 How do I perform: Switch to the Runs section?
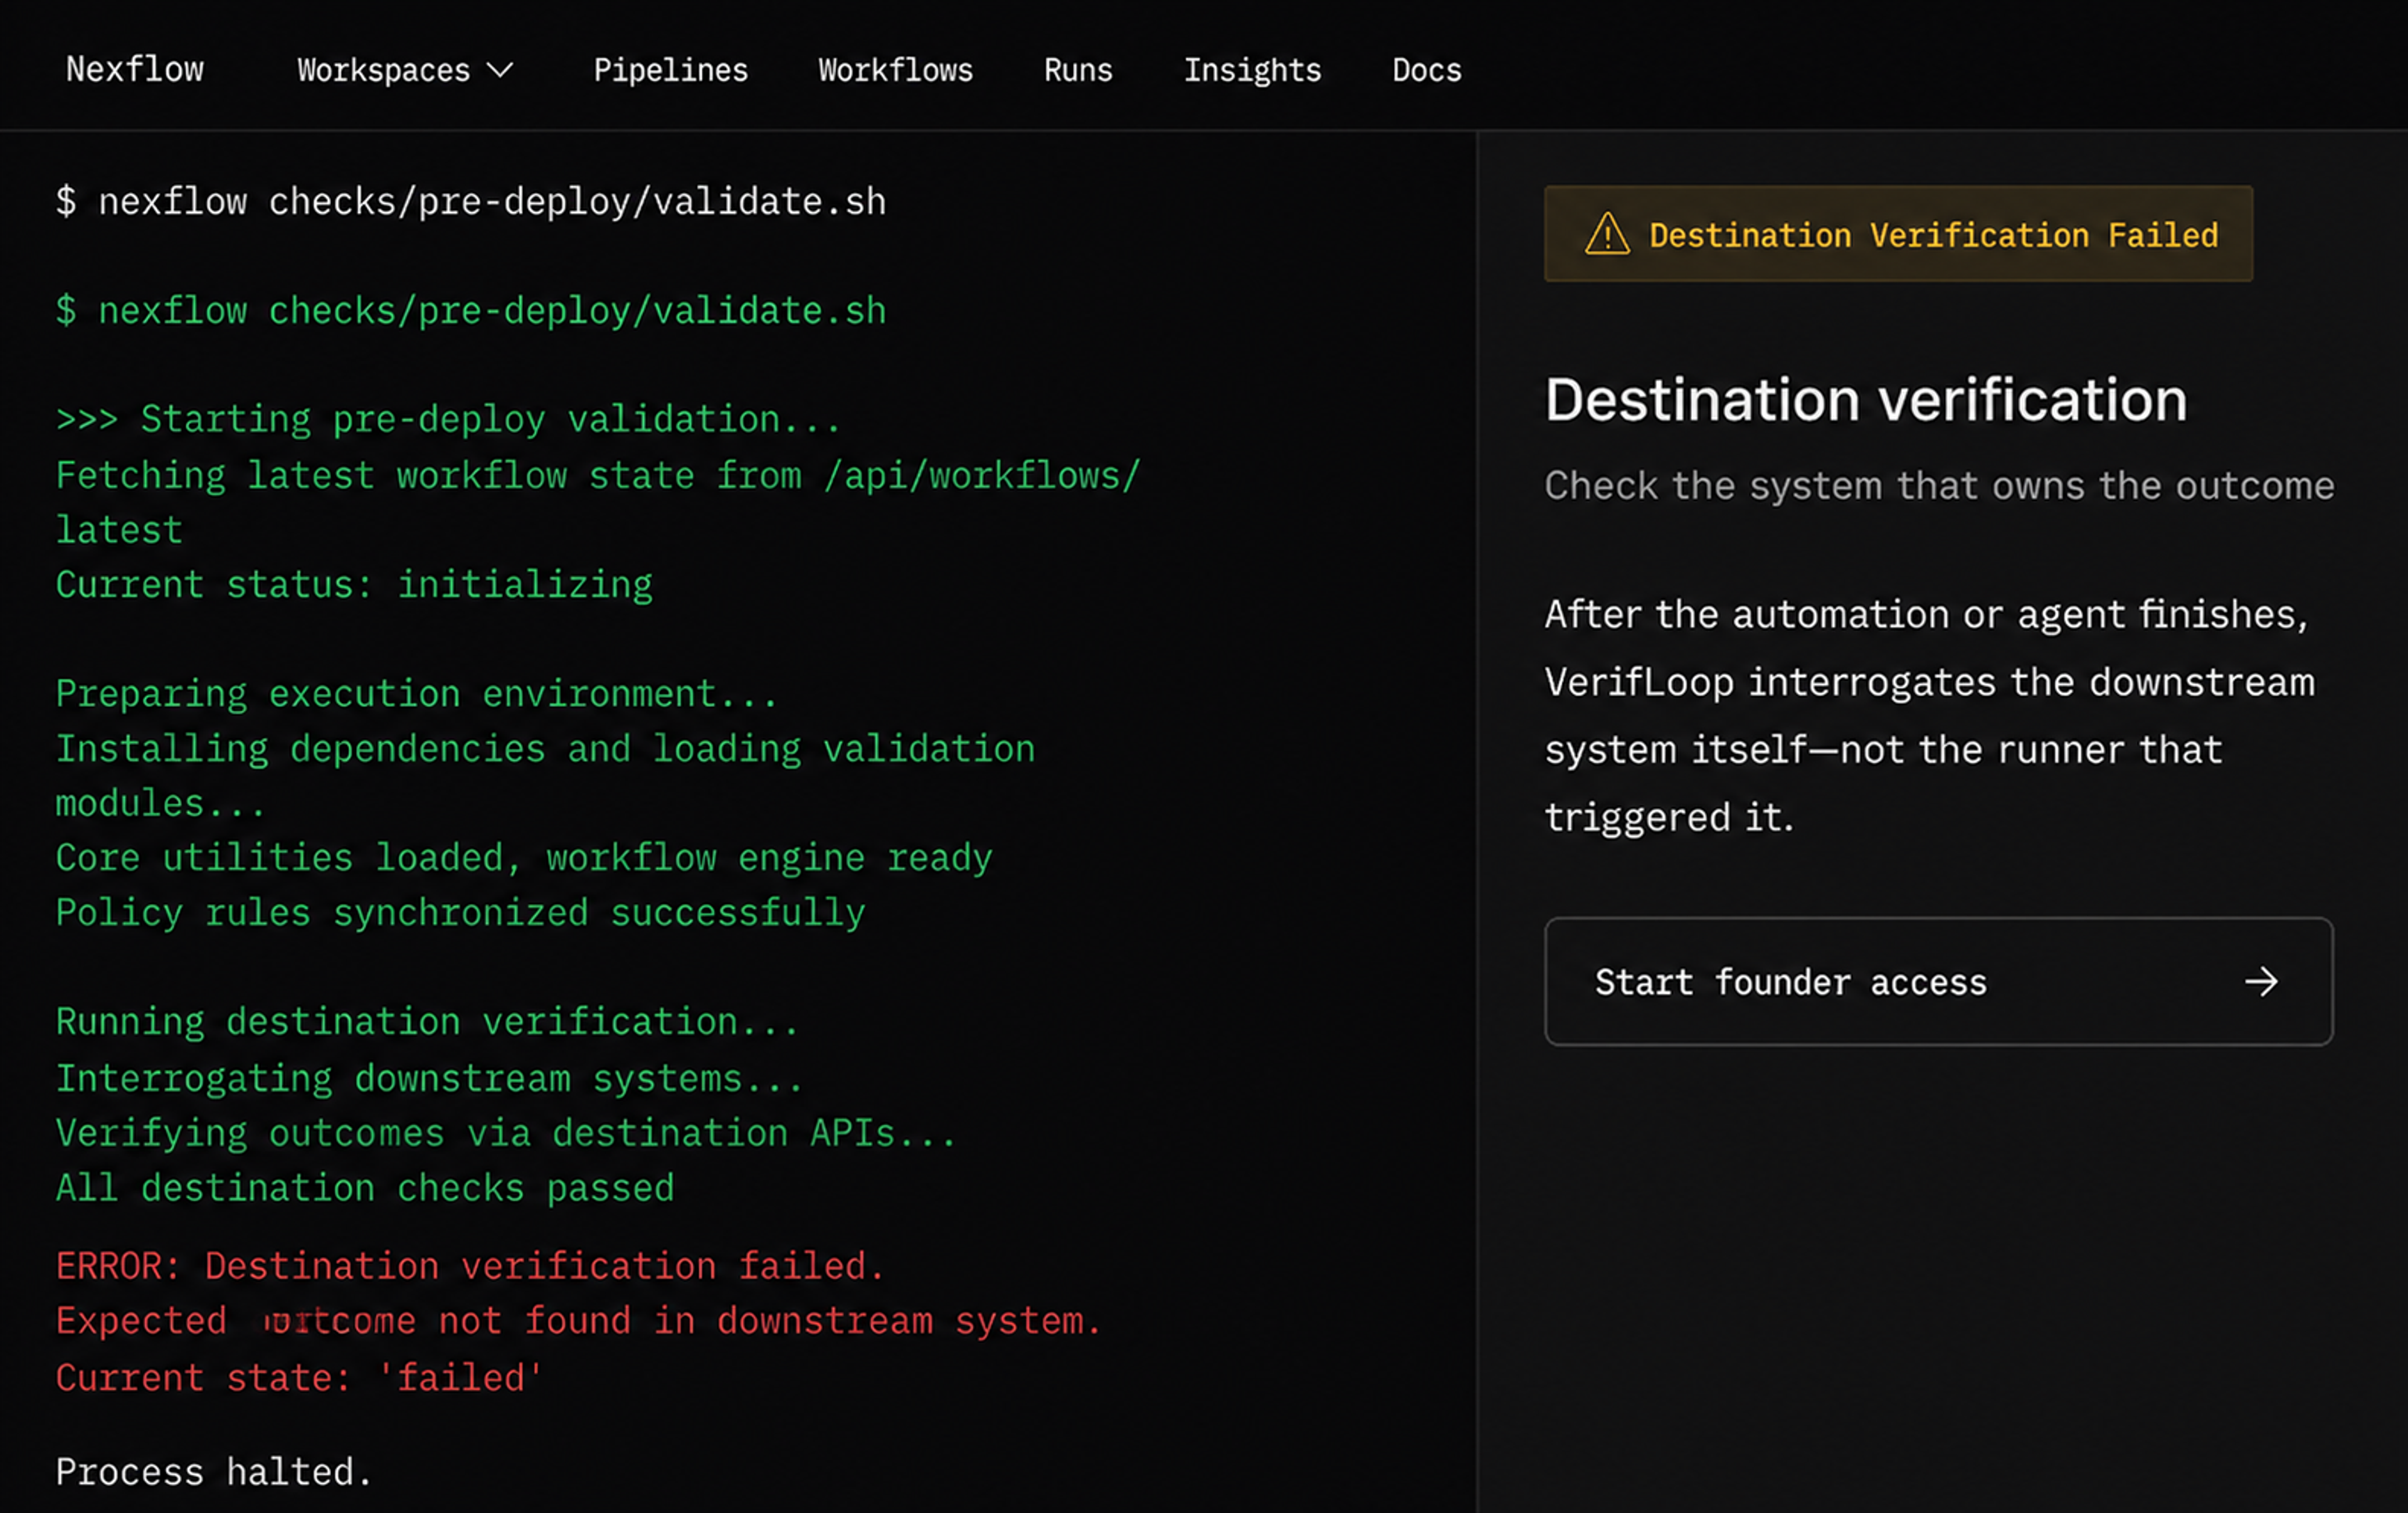1079,70
